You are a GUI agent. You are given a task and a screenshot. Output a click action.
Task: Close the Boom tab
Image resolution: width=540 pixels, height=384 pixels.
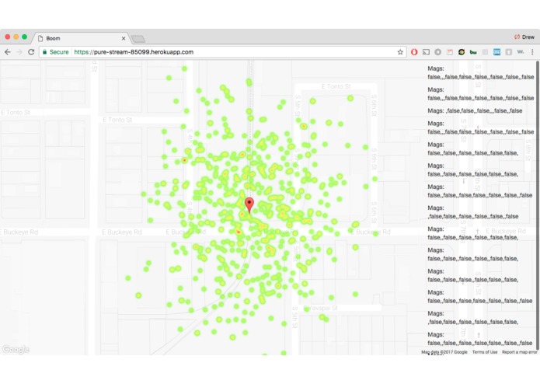[124, 38]
